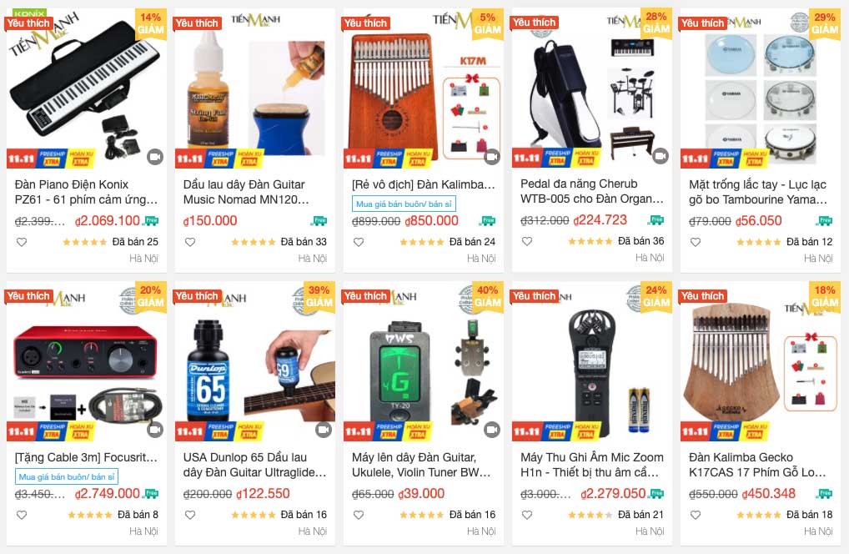Click wholesale price tag on Kalimba K17M
Screen dimensions: 849x554
coord(404,204)
